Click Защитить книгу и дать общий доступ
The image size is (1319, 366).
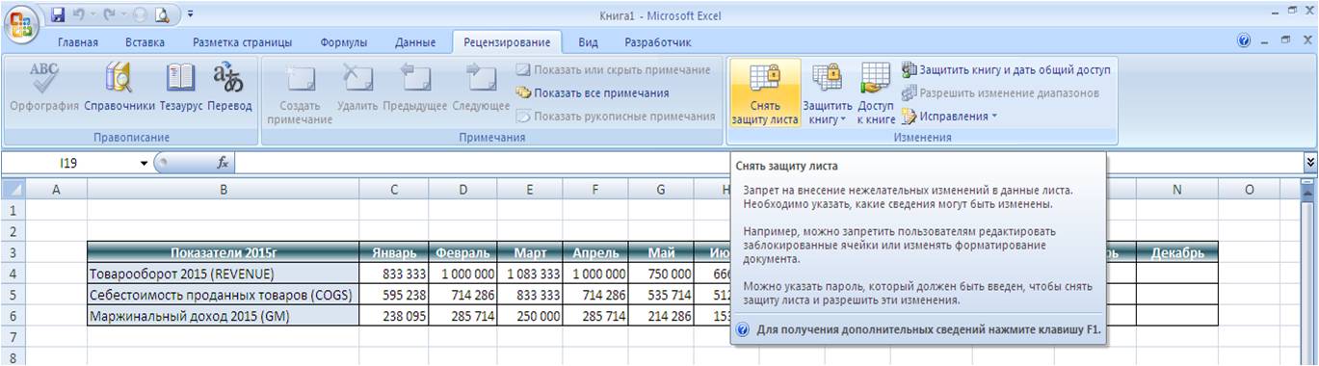click(x=1006, y=70)
